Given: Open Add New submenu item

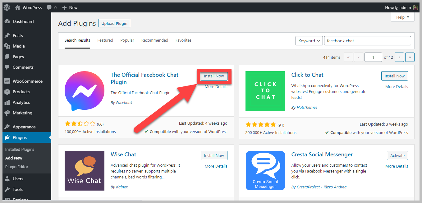Looking at the screenshot, I should 14,158.
